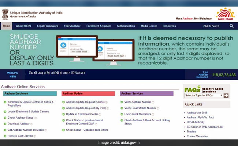Open Check Status - Updation done Online link
Image resolution: width=238 pixels, height=146 pixels.
(87, 130)
